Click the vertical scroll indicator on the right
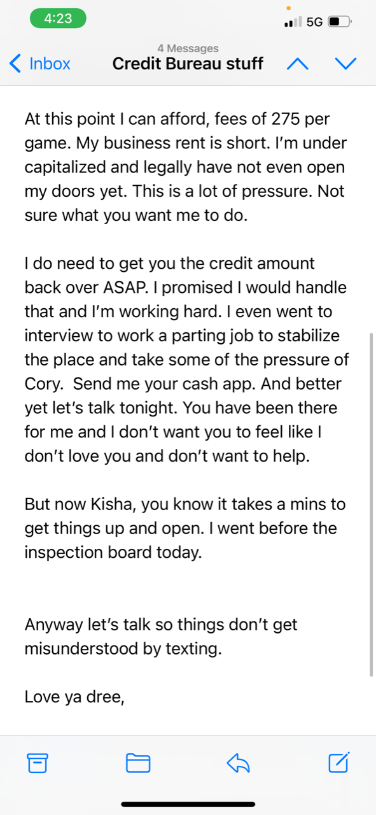 tap(372, 504)
